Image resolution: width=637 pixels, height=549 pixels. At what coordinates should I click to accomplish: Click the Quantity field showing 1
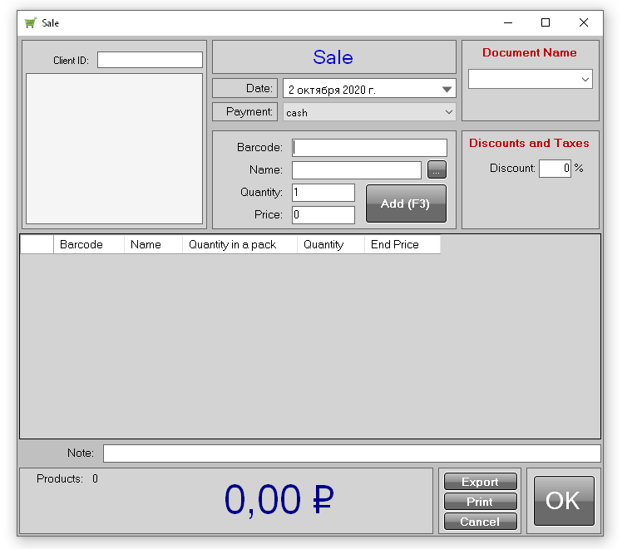323,193
